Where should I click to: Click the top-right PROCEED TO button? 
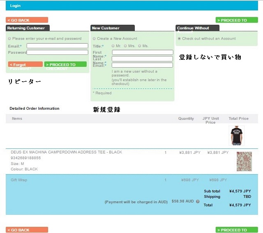coord(237,20)
